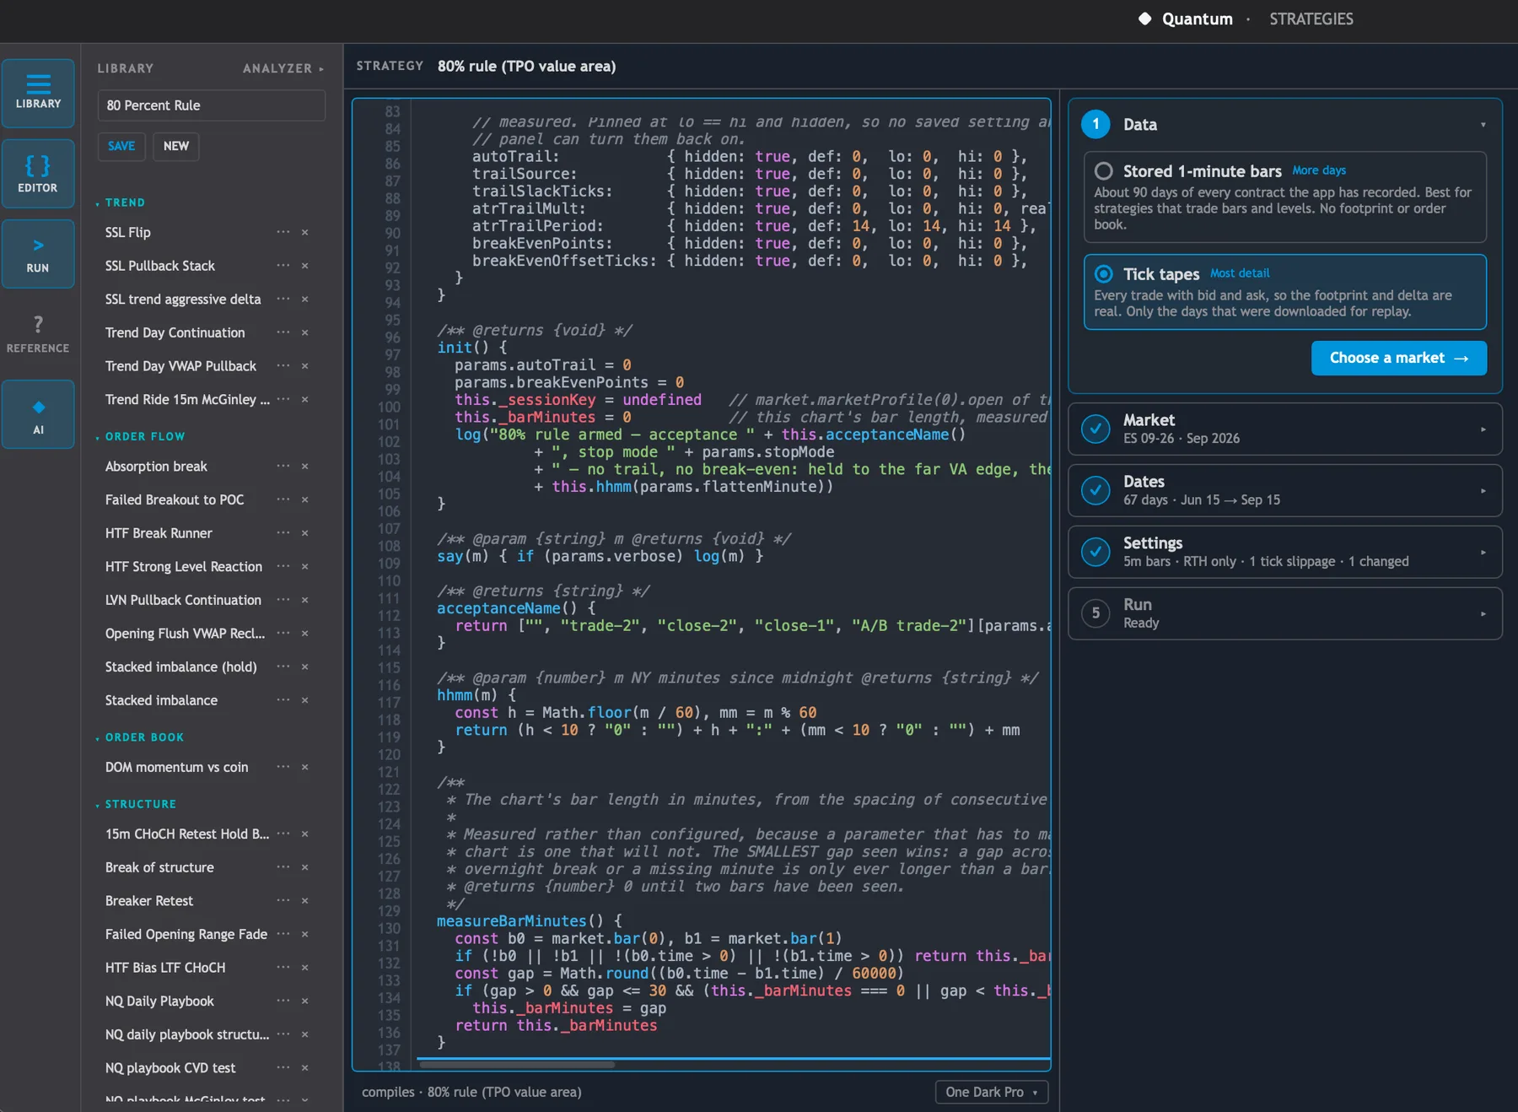Click the editor horizontal scrollbar
The image size is (1518, 1112).
coord(515,1065)
